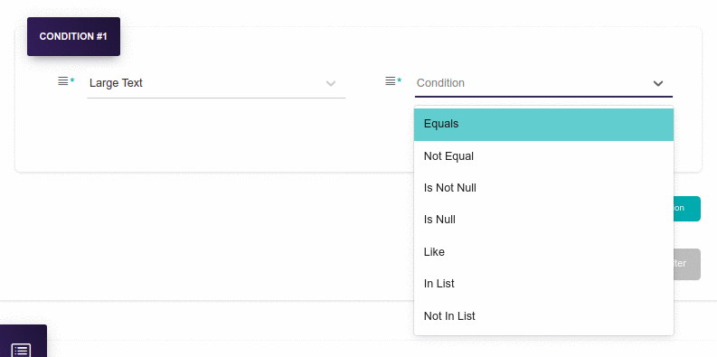
Task: Pick Not In List option
Action: (543, 315)
